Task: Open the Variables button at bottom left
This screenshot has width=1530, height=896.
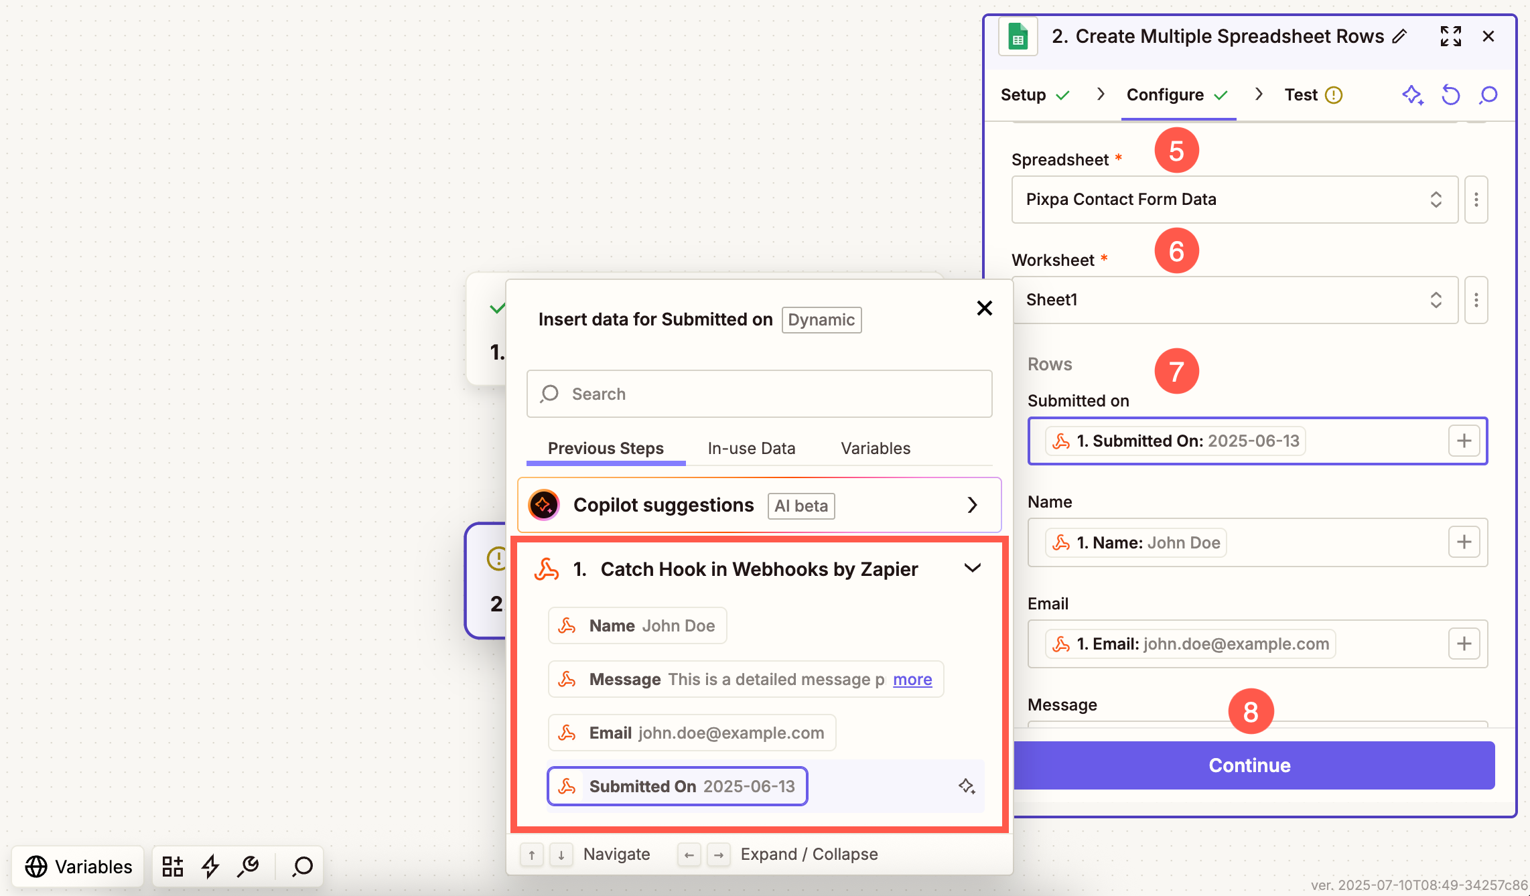Action: [x=78, y=867]
